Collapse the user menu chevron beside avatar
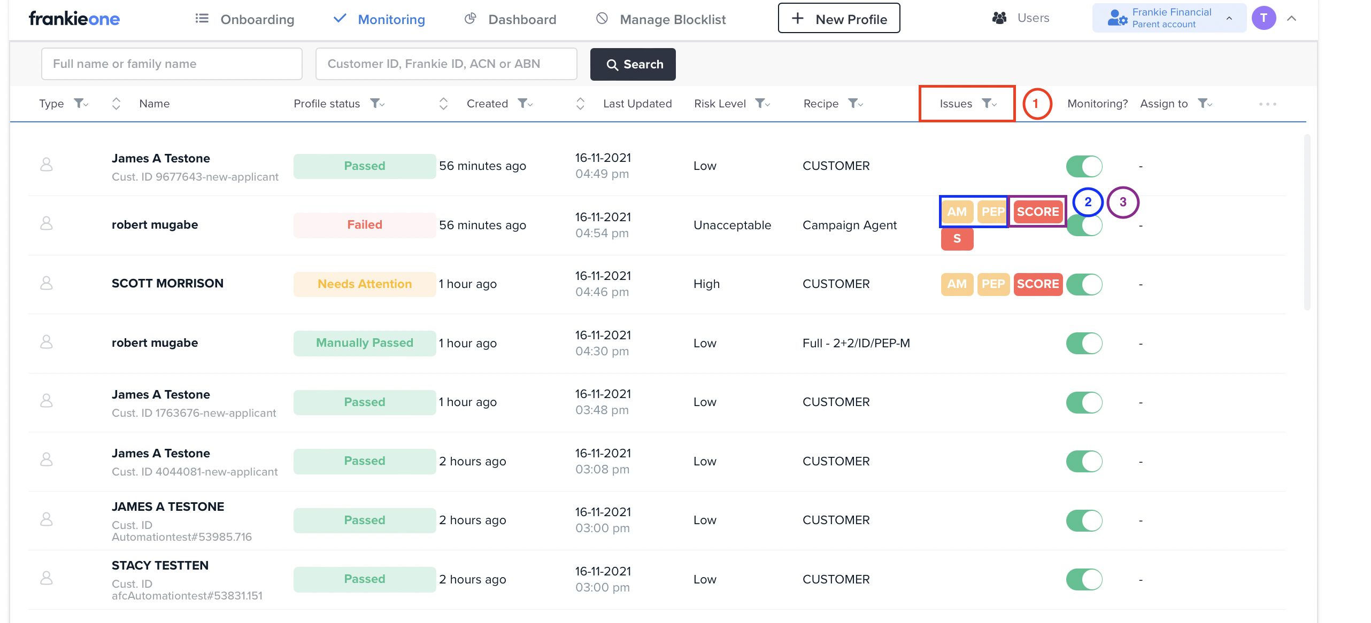The width and height of the screenshot is (1371, 623). (1292, 18)
